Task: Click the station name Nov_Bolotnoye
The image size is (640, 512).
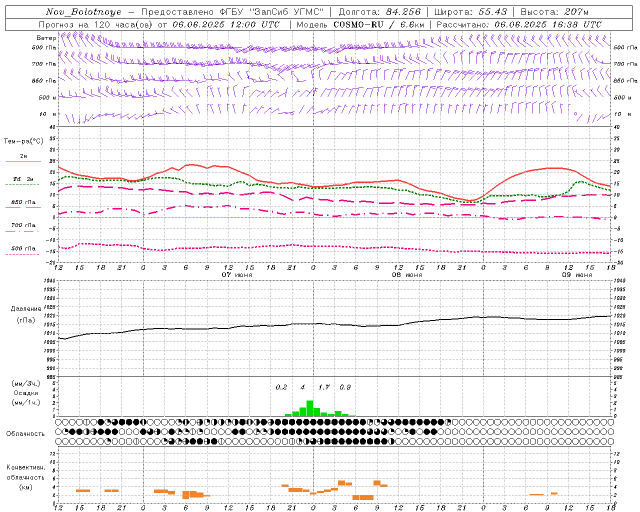Action: pyautogui.click(x=83, y=12)
